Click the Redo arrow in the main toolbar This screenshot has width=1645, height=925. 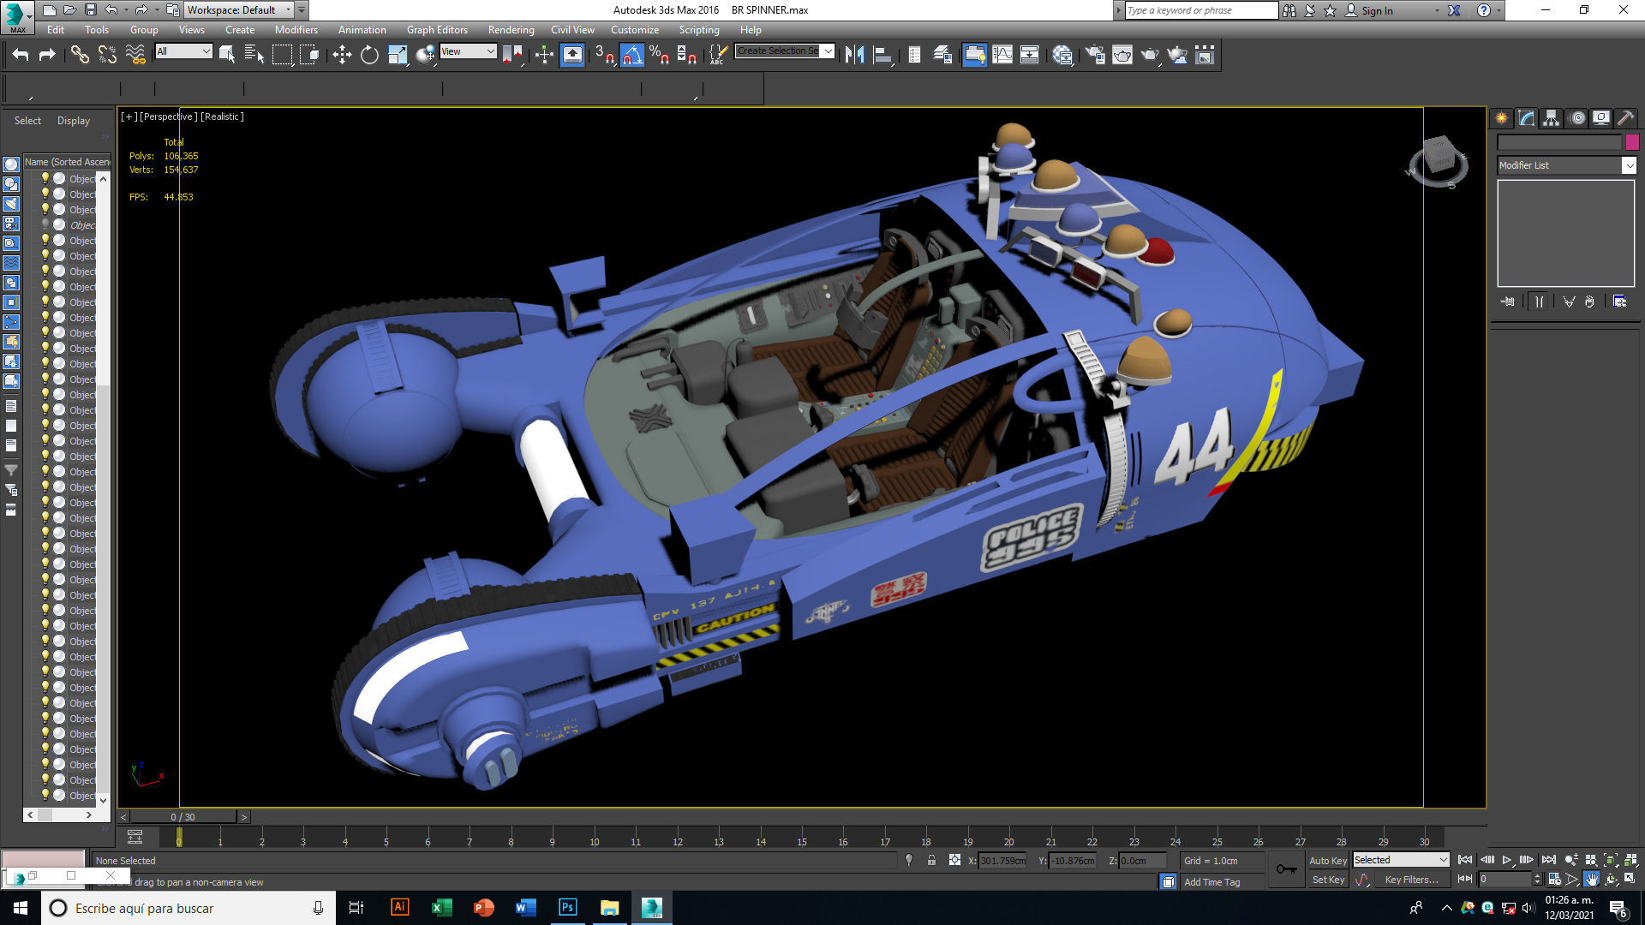click(47, 56)
